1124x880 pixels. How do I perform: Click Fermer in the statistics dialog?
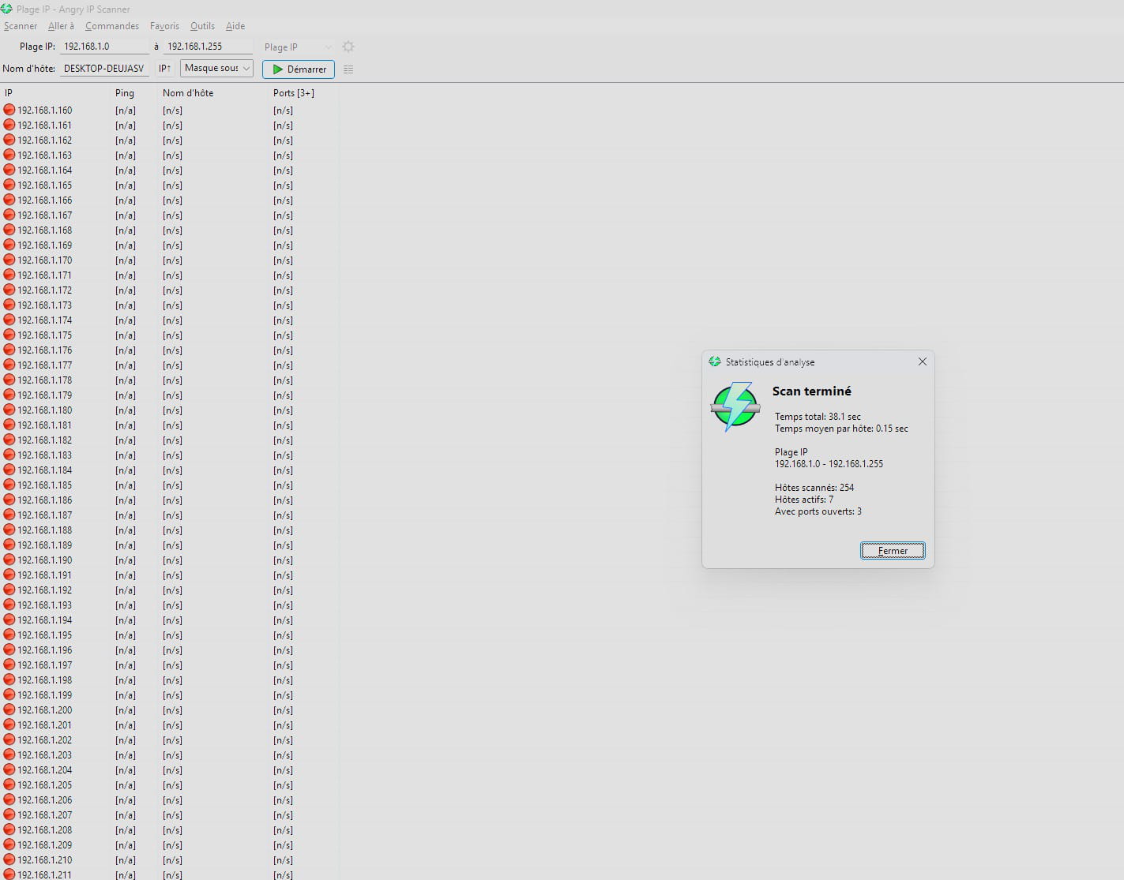[x=893, y=551]
